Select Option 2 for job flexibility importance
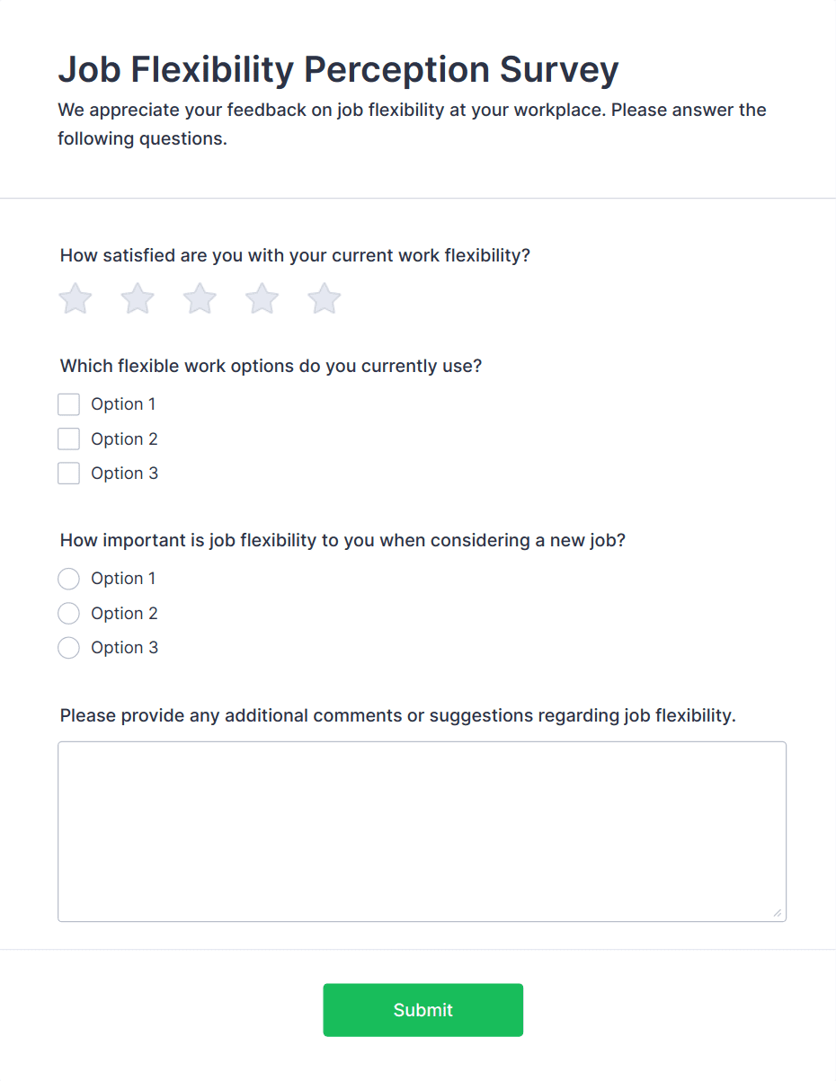Viewport: 836px width, 1081px height. pos(68,613)
